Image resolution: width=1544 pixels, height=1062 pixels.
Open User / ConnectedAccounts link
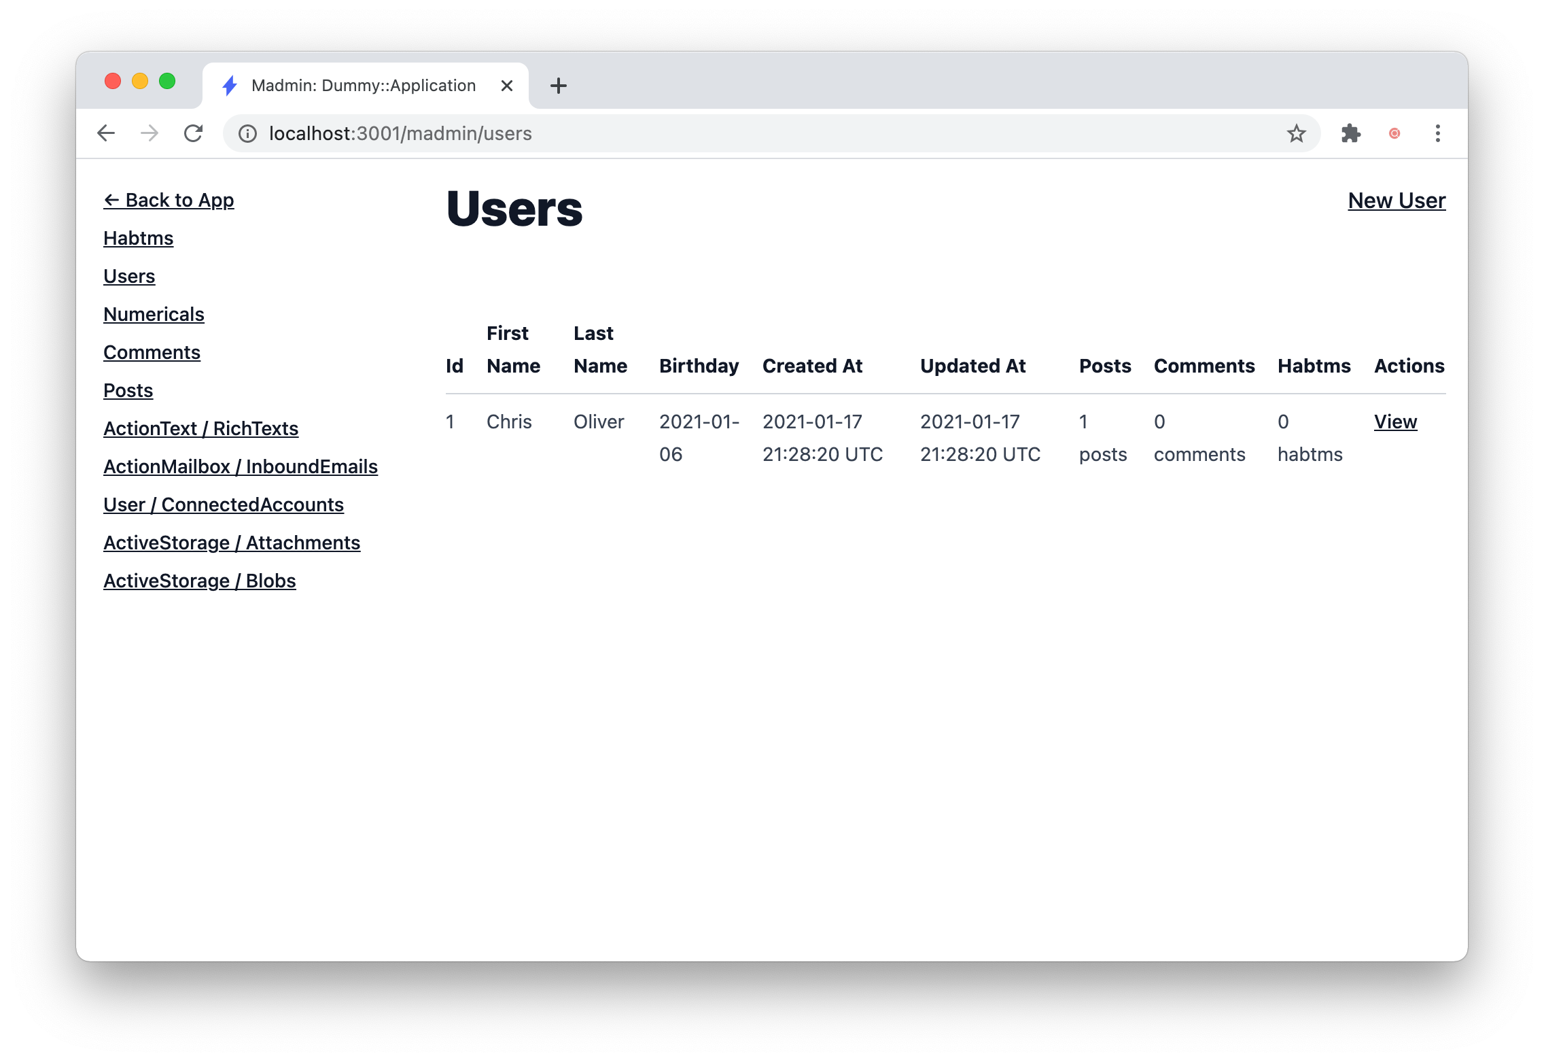[x=223, y=504]
